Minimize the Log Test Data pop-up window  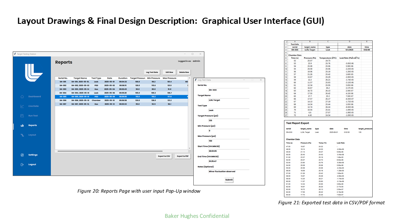(x=243, y=80)
